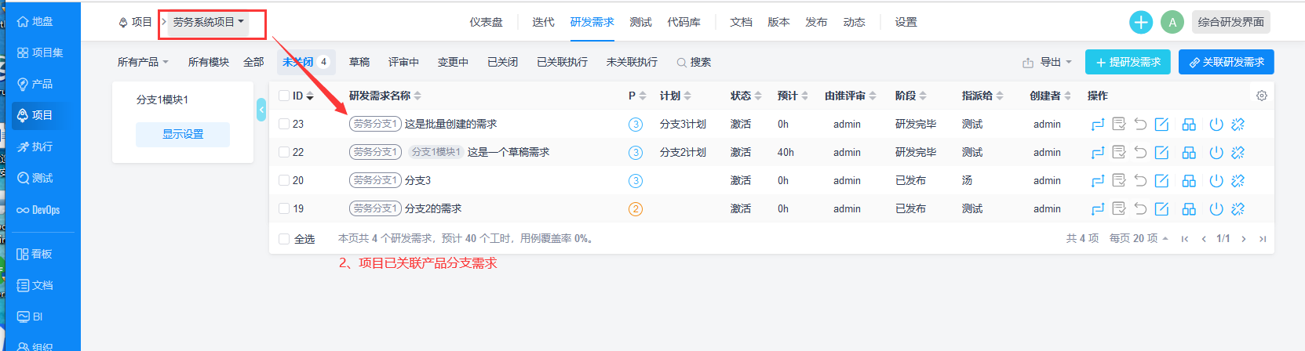1305x351 pixels.
Task: Click the 关联研发需求 button
Action: click(1226, 62)
